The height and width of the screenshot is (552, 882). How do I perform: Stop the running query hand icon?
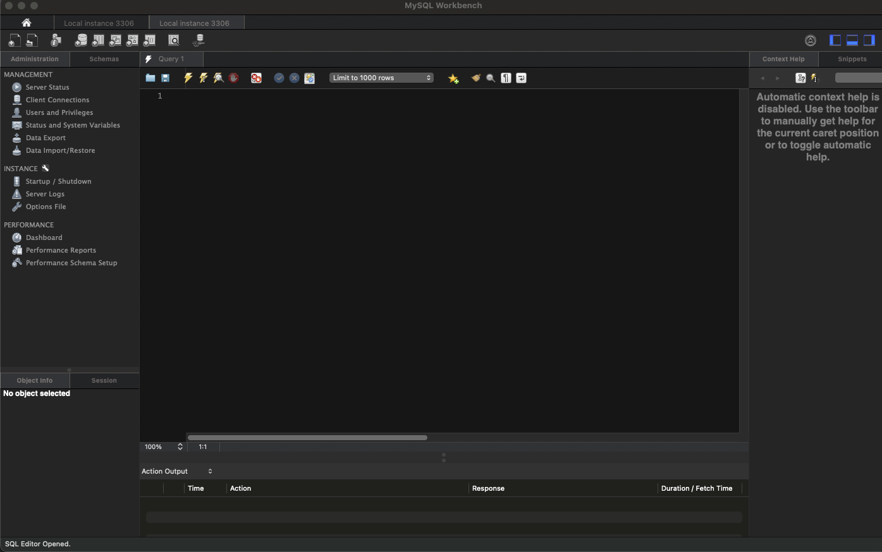[233, 78]
